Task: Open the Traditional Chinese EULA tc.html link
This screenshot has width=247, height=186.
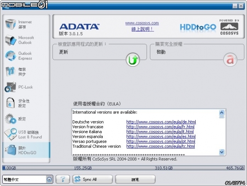Action: (x=161, y=146)
